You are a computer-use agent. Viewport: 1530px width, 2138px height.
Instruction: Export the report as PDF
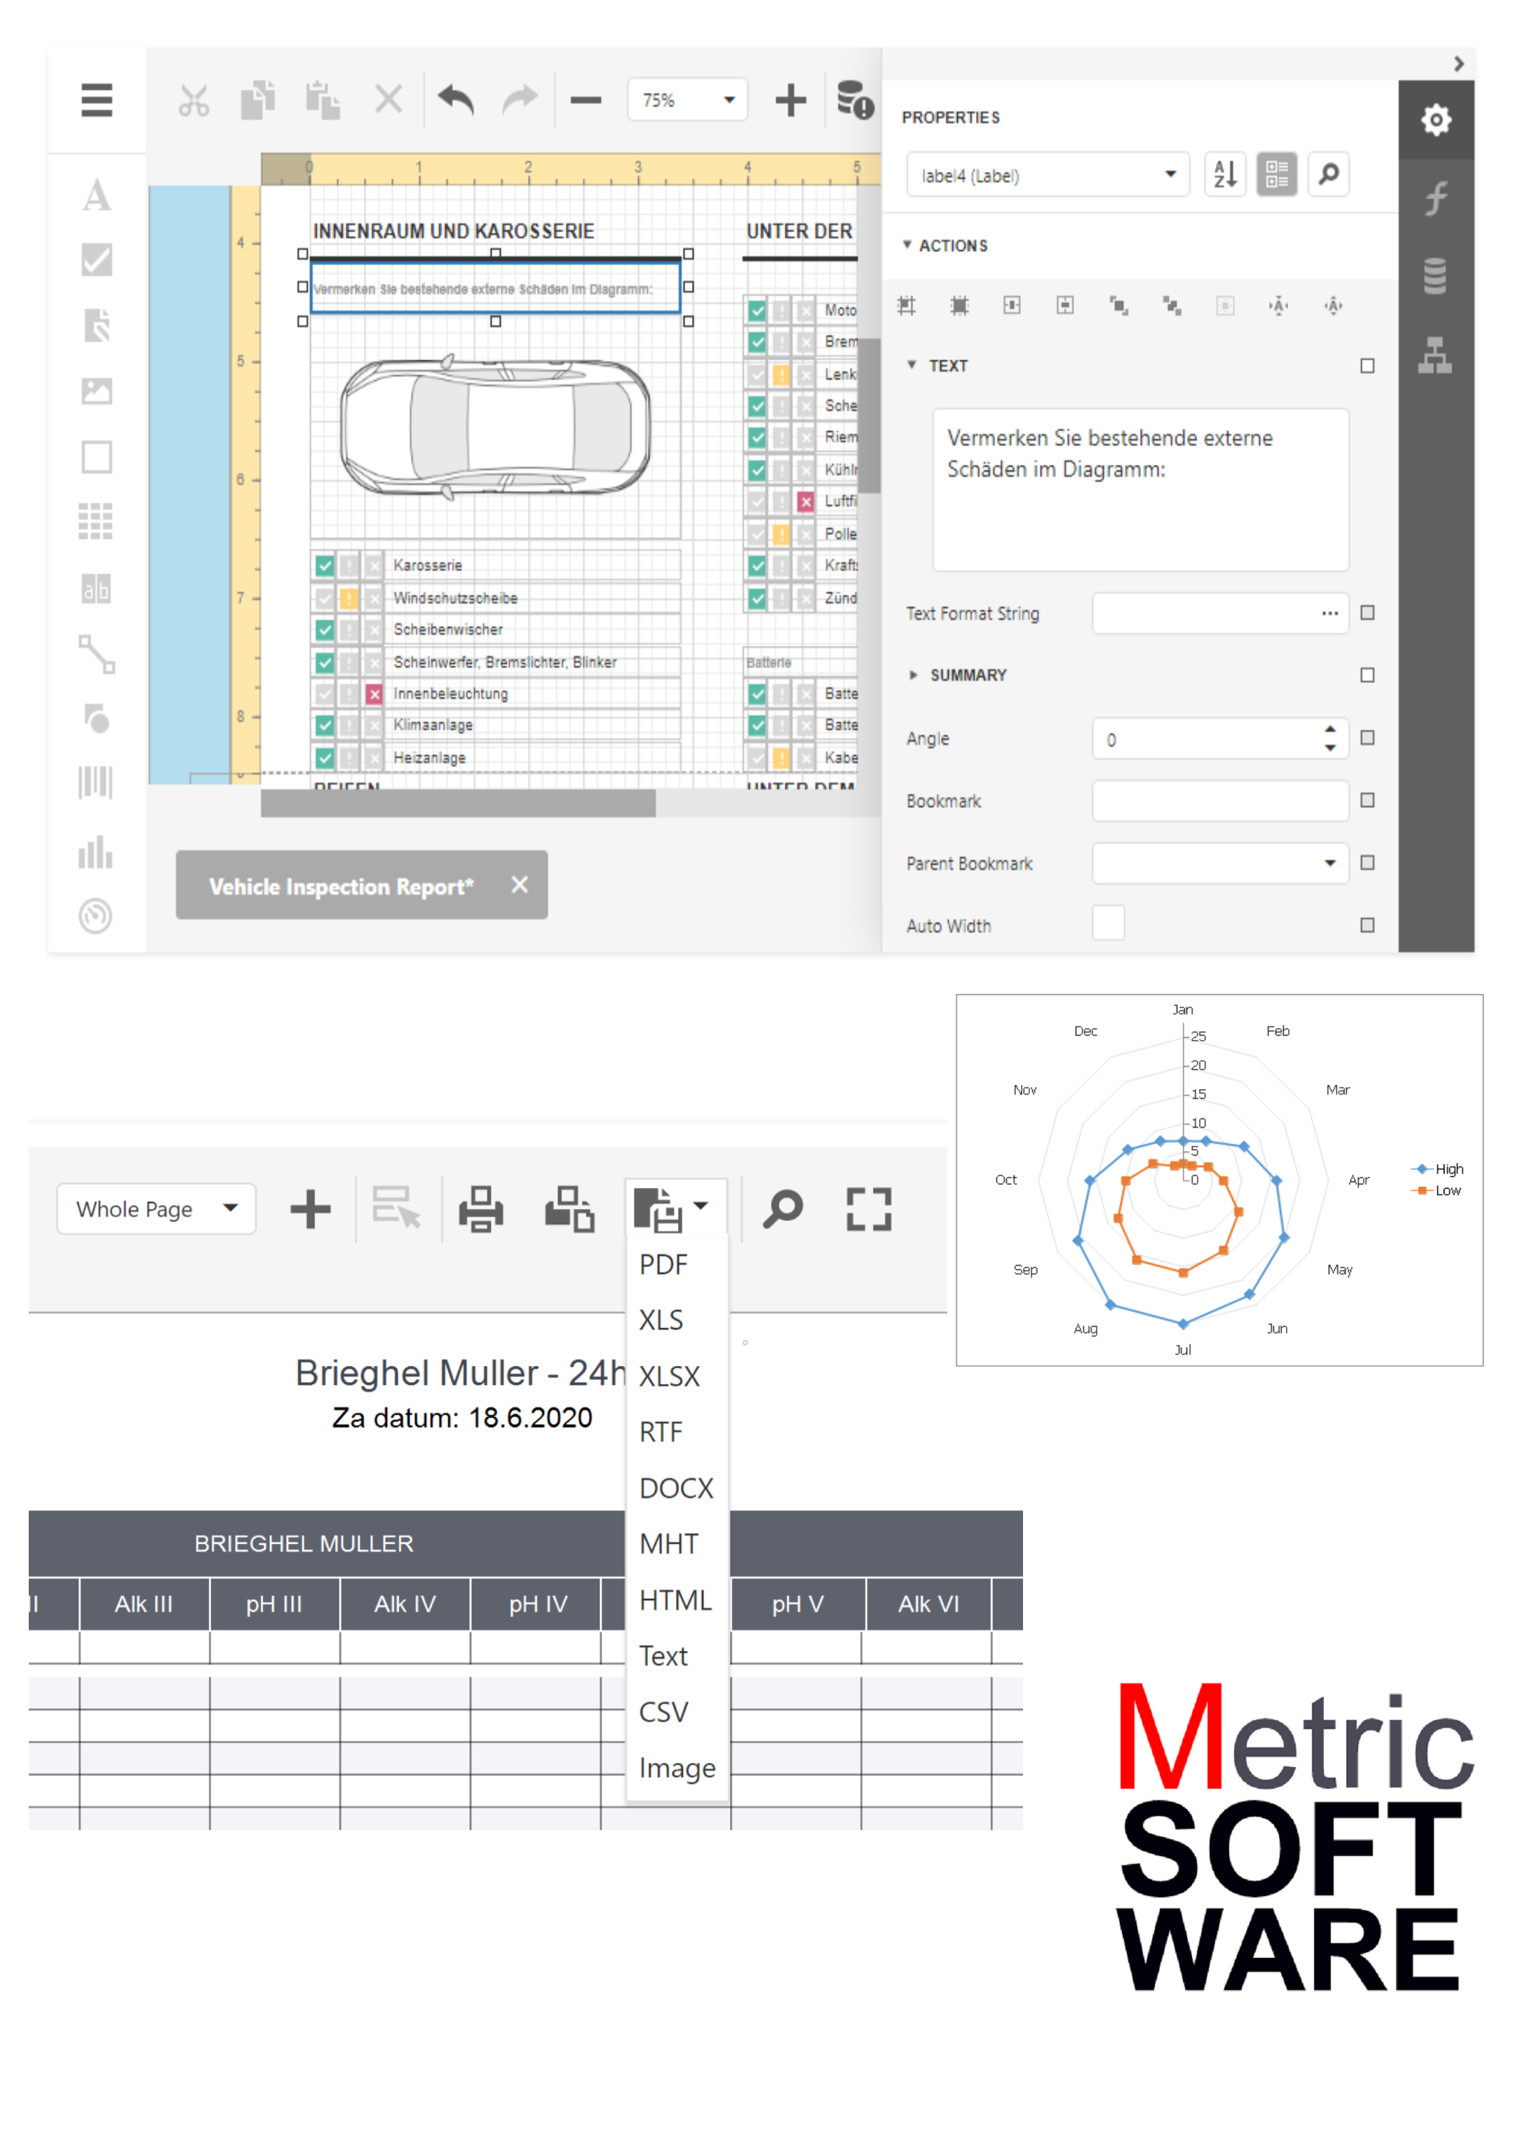click(x=663, y=1264)
